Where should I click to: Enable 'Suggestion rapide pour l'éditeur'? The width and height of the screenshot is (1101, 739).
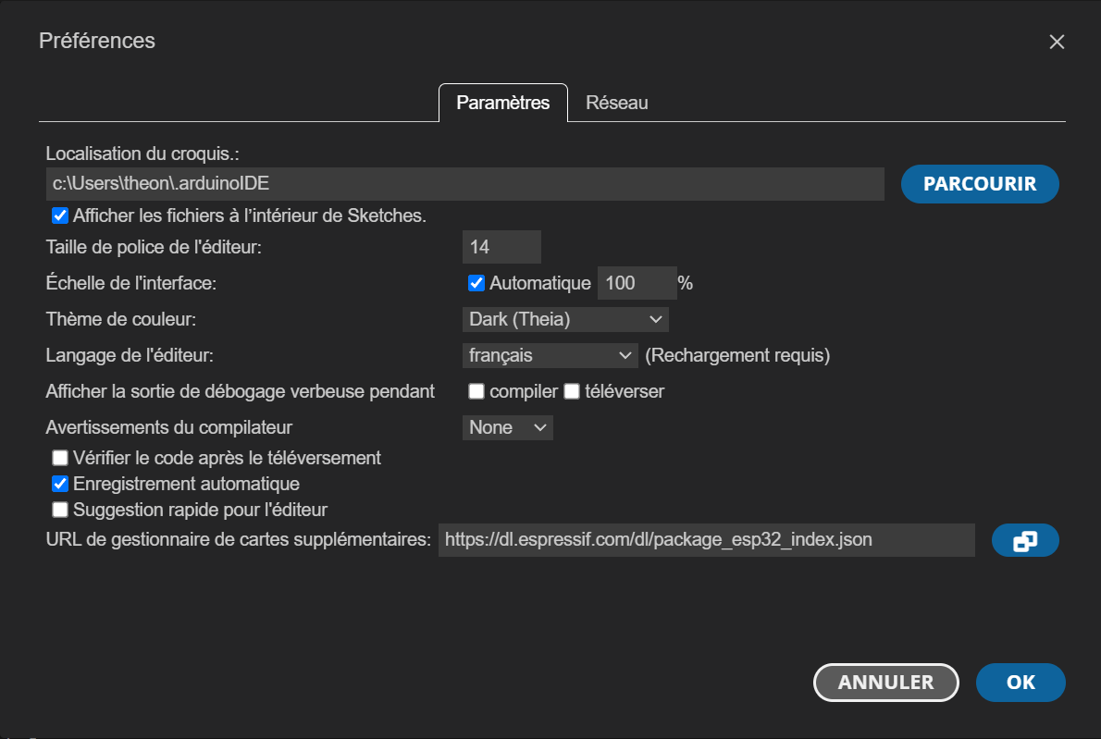[x=59, y=509]
